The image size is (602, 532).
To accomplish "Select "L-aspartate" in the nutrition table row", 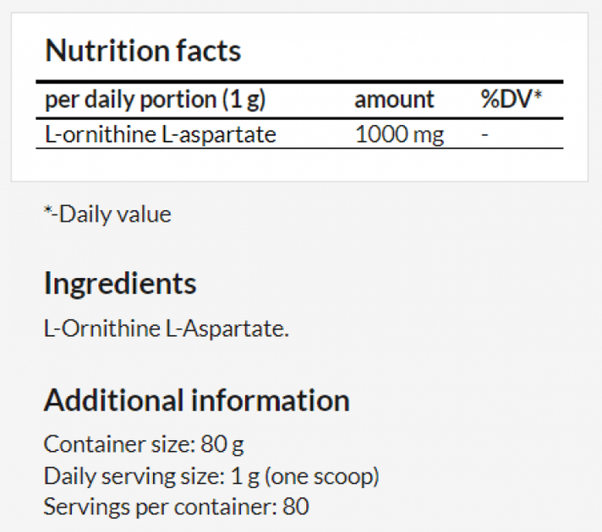I will 218,134.
